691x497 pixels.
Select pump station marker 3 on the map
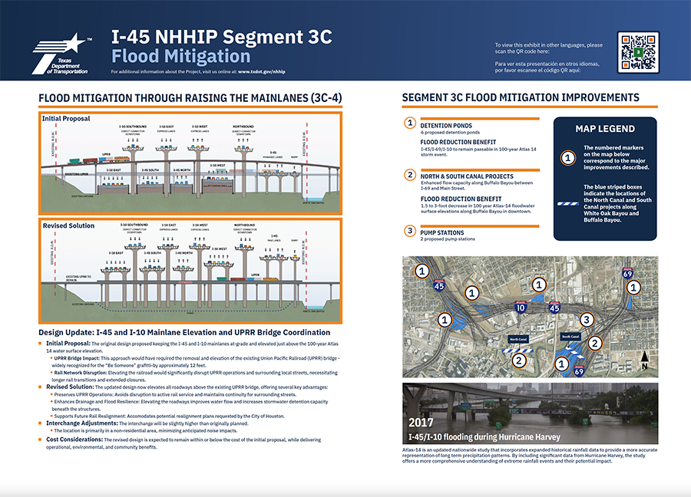[586, 320]
